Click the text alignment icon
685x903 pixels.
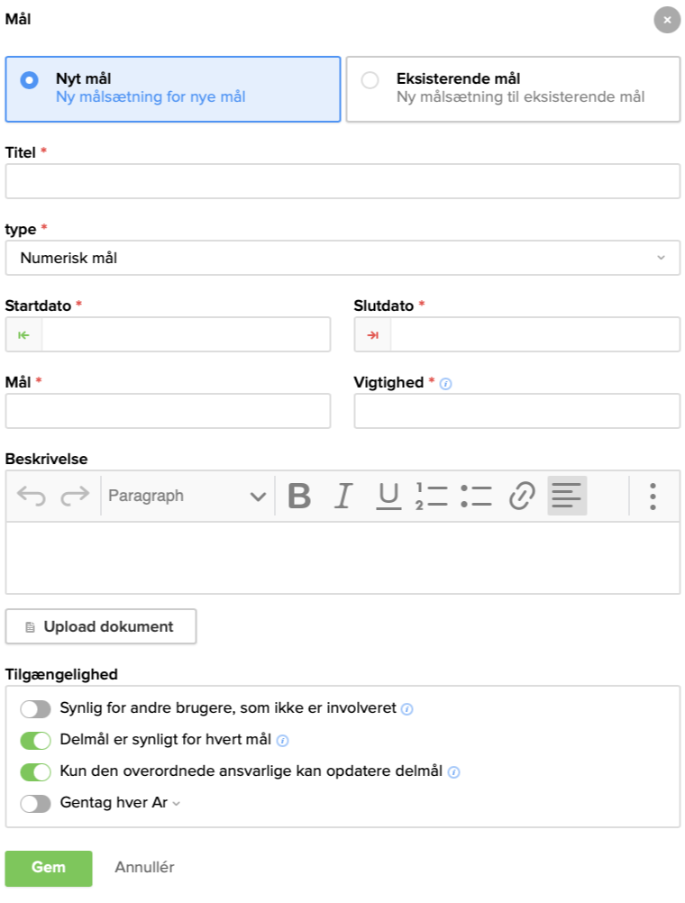point(567,496)
